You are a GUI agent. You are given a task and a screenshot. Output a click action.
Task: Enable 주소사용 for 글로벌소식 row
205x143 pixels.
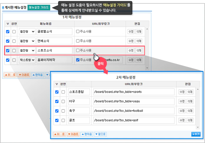click(x=78, y=31)
